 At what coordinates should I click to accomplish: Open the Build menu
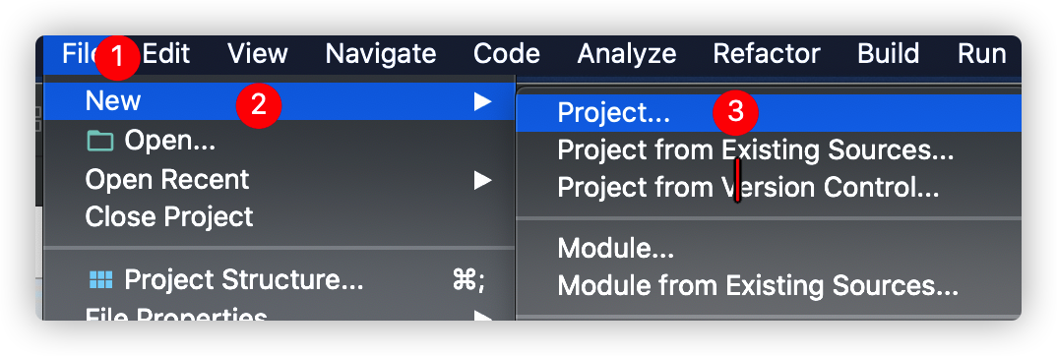point(889,54)
